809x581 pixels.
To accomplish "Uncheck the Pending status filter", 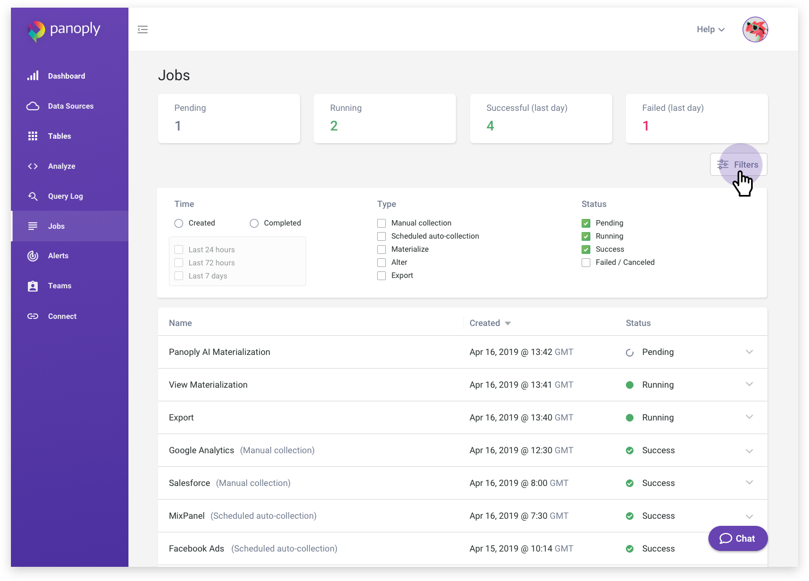I will coord(586,223).
